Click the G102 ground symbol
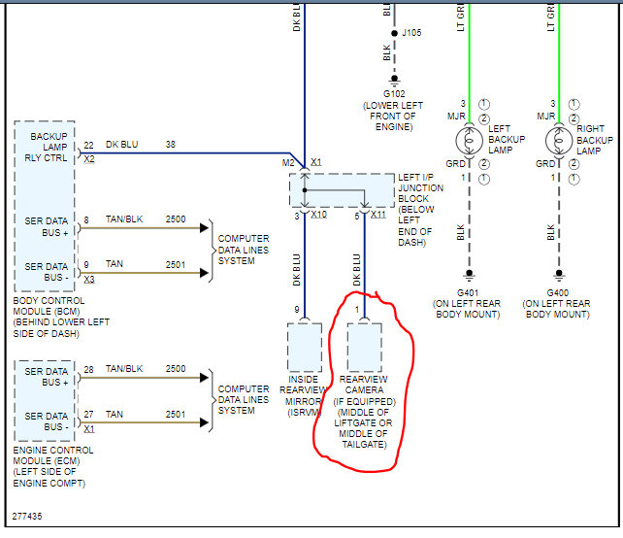 (394, 81)
